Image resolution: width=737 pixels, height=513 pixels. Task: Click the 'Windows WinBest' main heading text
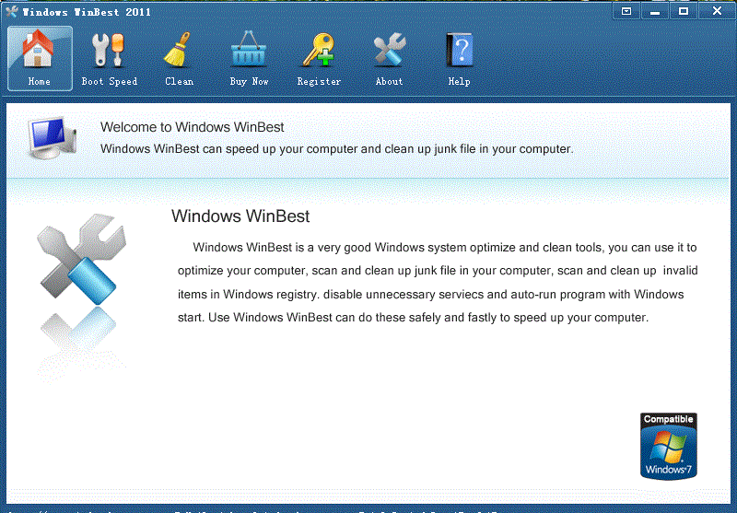(240, 216)
